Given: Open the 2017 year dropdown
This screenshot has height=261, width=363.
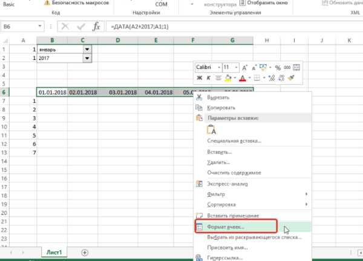Looking at the screenshot, I should pyautogui.click(x=87, y=59).
